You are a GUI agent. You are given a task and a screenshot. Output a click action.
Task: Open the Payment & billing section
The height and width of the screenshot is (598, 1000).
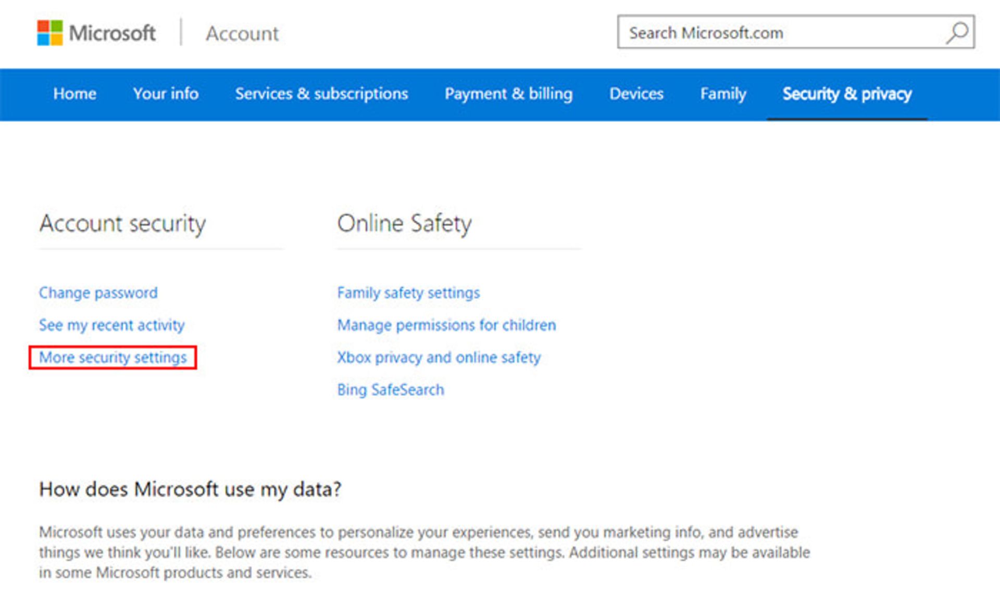[x=509, y=94]
